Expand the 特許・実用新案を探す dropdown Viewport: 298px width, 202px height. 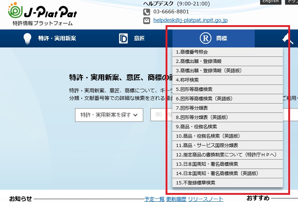pyautogui.click(x=109, y=115)
